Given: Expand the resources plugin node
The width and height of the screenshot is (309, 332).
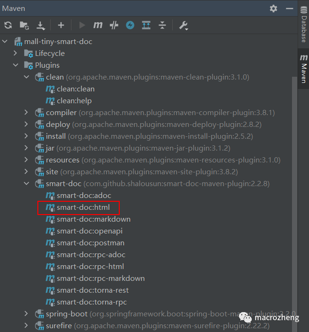Looking at the screenshot, I should [x=26, y=160].
